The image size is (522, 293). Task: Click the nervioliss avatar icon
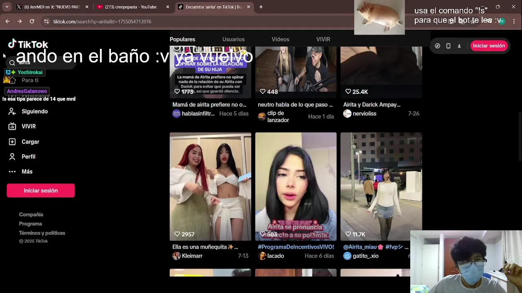point(347,114)
